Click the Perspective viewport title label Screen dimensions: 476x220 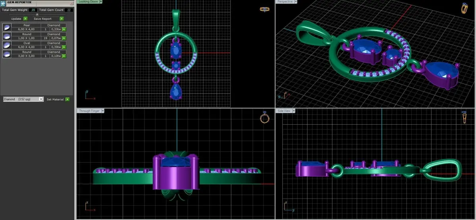(285, 2)
